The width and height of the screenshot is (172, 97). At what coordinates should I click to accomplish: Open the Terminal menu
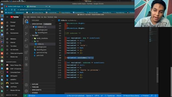[x=50, y=17]
